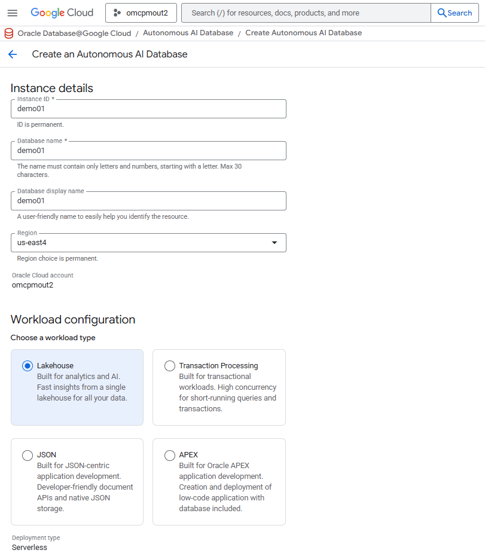Click the magnifier icon in Search button
The image size is (485, 553).
(x=441, y=13)
